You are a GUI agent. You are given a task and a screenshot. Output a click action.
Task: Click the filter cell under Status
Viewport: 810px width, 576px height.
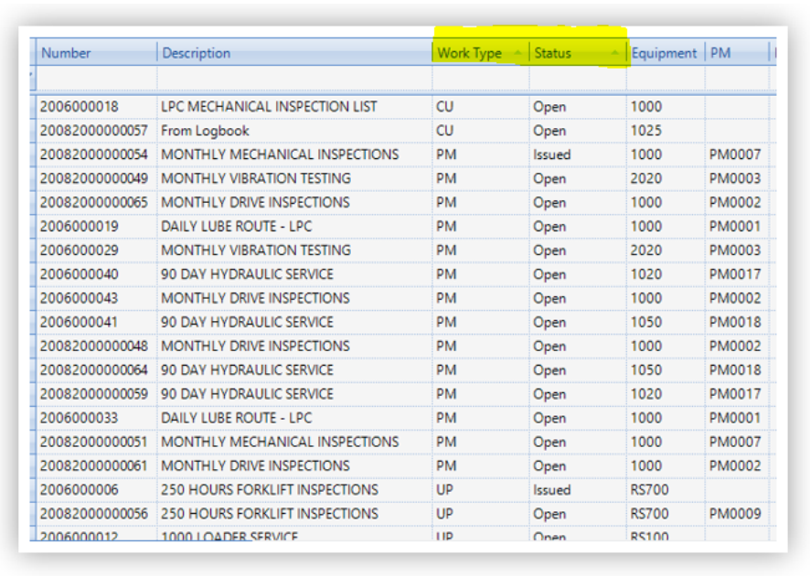coord(577,80)
